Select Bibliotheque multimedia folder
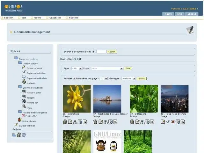The height and width of the screenshot is (153, 204). (33, 88)
